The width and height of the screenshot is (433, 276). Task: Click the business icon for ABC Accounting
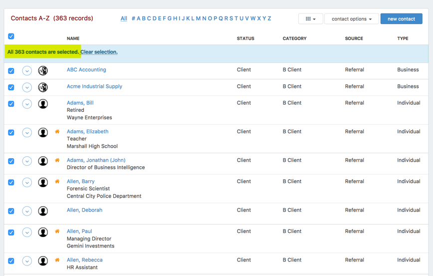point(43,71)
